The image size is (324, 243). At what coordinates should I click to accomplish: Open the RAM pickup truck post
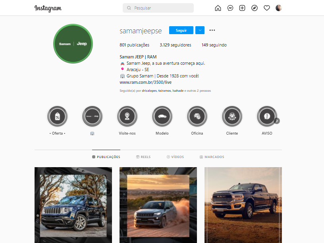(243, 205)
